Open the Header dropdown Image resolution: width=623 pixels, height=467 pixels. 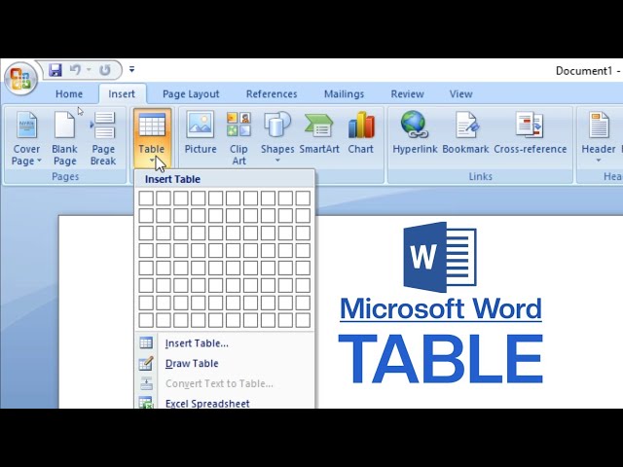(599, 137)
